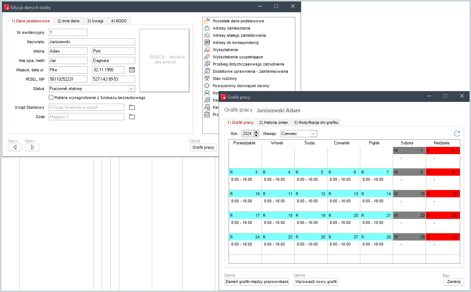Click the birth date field 02.11.1956
The width and height of the screenshot is (471, 292).
point(108,70)
